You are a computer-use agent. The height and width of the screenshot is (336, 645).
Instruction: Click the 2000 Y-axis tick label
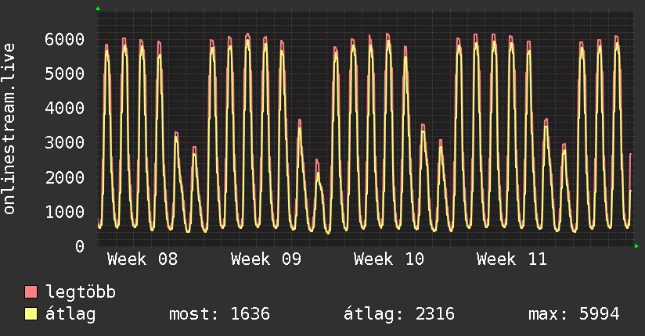63,177
